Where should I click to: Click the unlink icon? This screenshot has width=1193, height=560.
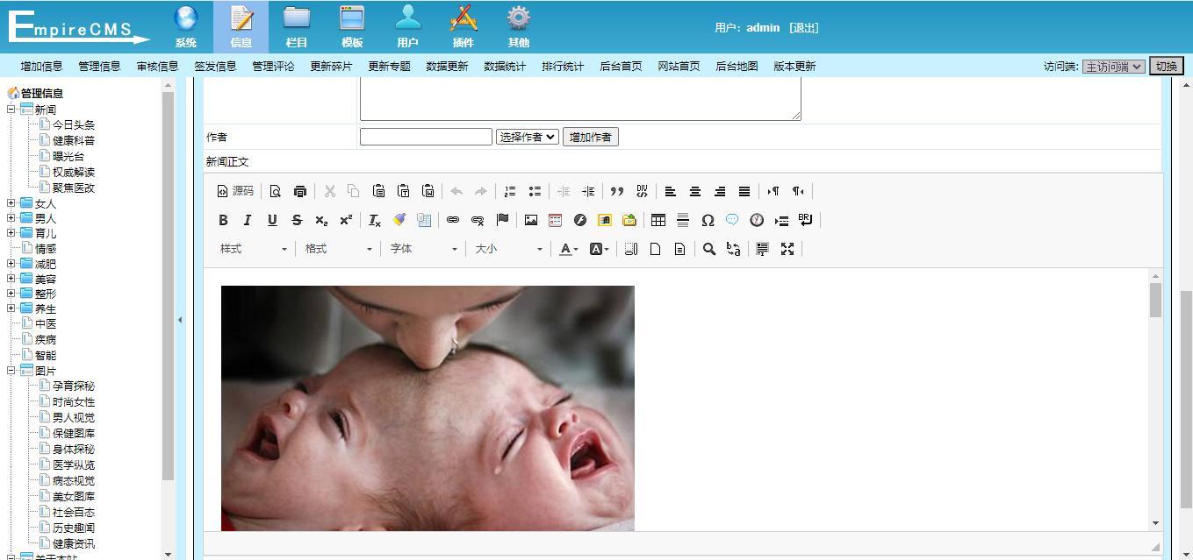tap(478, 220)
